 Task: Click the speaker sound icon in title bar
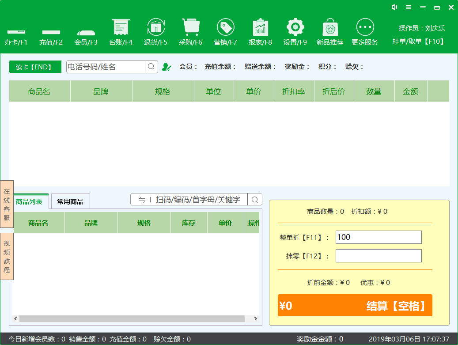click(x=394, y=7)
